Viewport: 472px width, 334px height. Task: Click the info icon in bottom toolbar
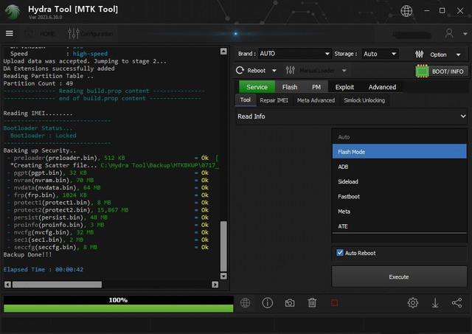click(267, 302)
